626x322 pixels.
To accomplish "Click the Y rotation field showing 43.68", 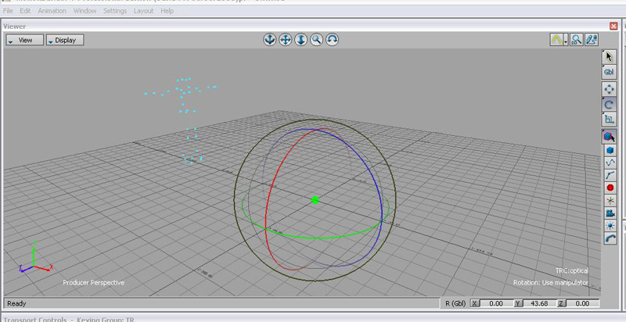I will click(539, 303).
